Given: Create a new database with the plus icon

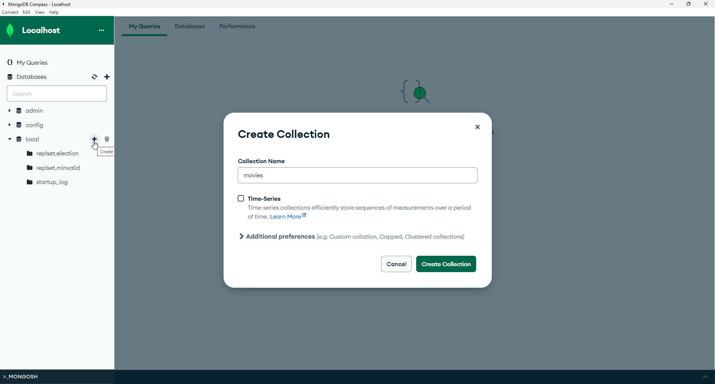Looking at the screenshot, I should pos(107,77).
